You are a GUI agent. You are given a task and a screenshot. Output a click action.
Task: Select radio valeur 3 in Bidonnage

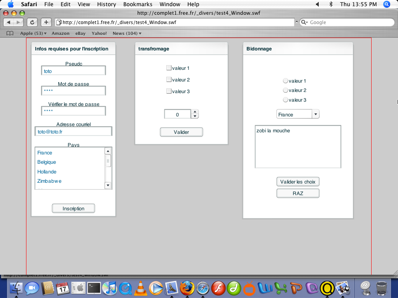(x=285, y=100)
